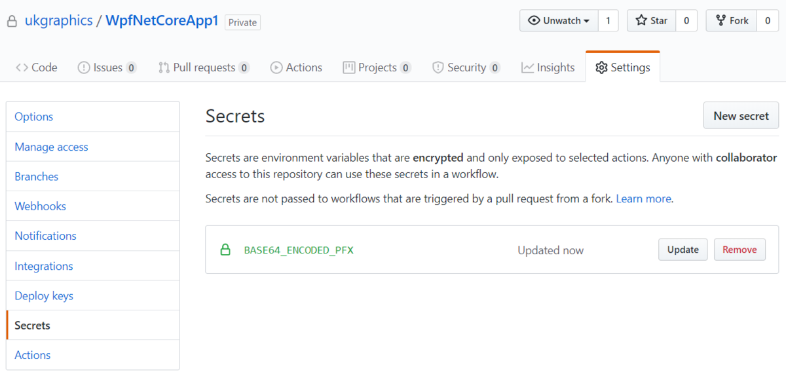Update the BASE64_ENCODED_PFX secret
786x376 pixels.
tap(683, 250)
